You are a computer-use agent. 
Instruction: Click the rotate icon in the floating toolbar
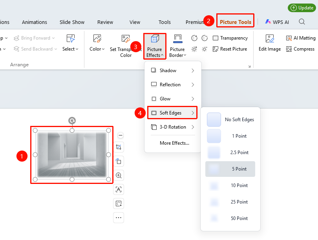coord(119,161)
